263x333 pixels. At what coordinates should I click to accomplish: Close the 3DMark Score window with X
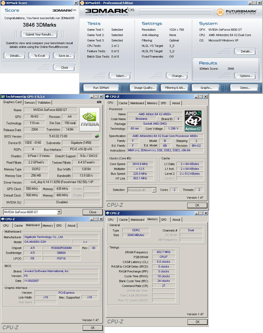tap(76, 3)
